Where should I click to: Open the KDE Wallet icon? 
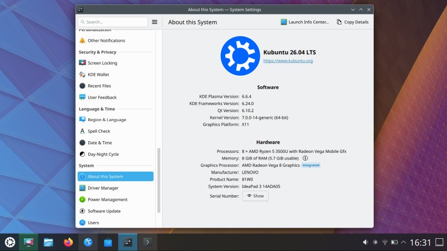click(82, 74)
